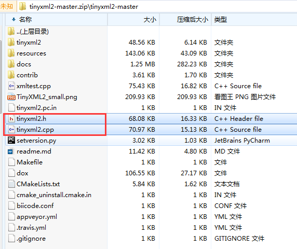Select the tinyxml2 folder name
Screen dimensions: 297x249
tap(29, 43)
